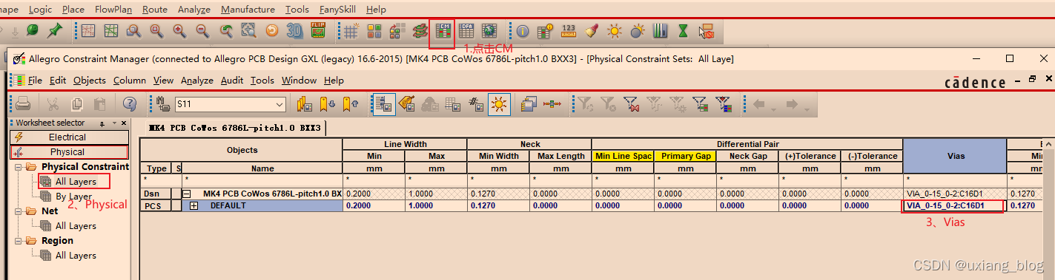The image size is (1055, 280).
Task: Click the Measure 123 ruler icon
Action: (569, 31)
